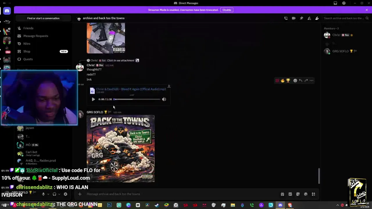372x209 pixels.
Task: Open pinned messages with the pin icon
Action: click(x=301, y=18)
